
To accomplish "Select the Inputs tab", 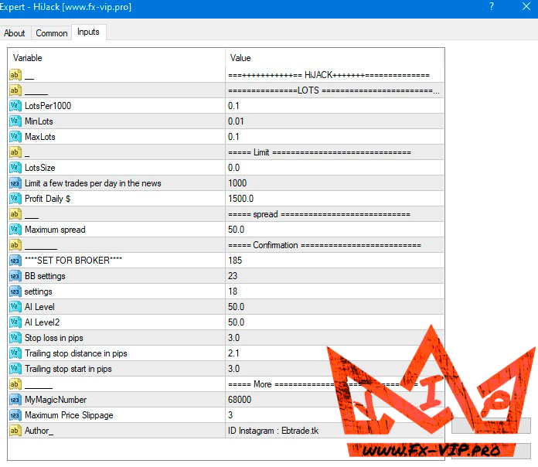I will 88,32.
